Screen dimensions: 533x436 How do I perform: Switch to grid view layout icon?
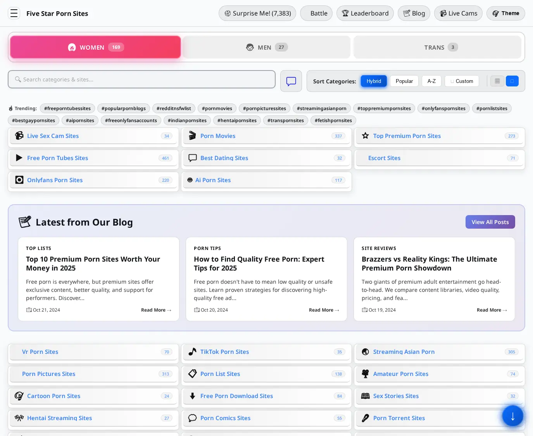pyautogui.click(x=497, y=81)
